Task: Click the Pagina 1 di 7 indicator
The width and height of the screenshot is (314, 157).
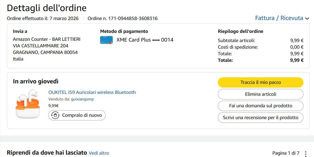Action: 286,153
